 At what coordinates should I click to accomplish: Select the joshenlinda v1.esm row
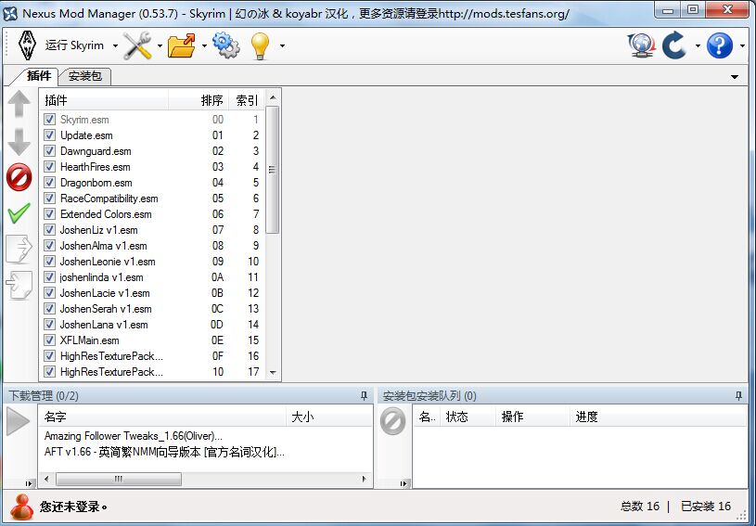click(152, 277)
